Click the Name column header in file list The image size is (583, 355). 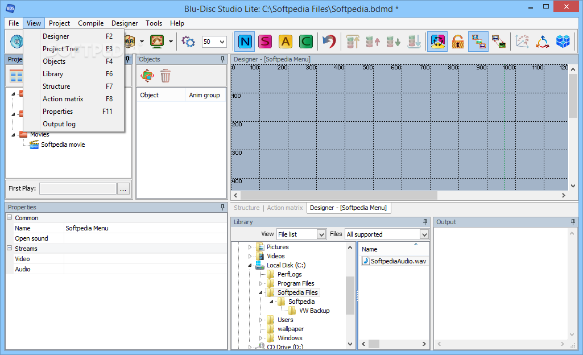(394, 249)
